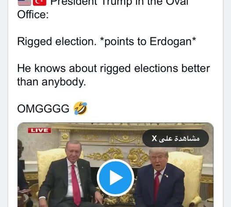The image size is (231, 207).
Task: Open the Arabic 'Watch on X' pill
Action: pos(176,138)
